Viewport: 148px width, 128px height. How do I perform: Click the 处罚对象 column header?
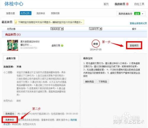pos(11,29)
